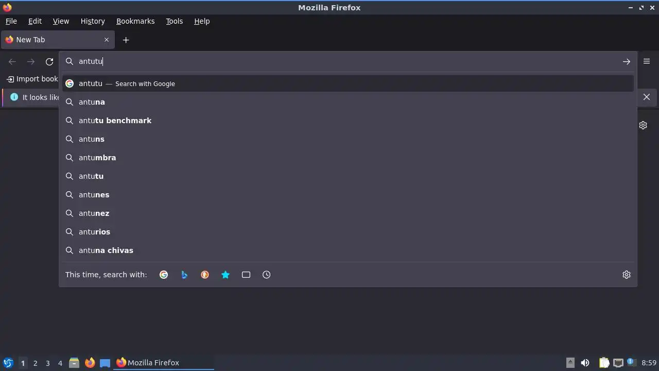Choose 'antutu — Search with Google' result
The width and height of the screenshot is (659, 371).
(x=348, y=83)
